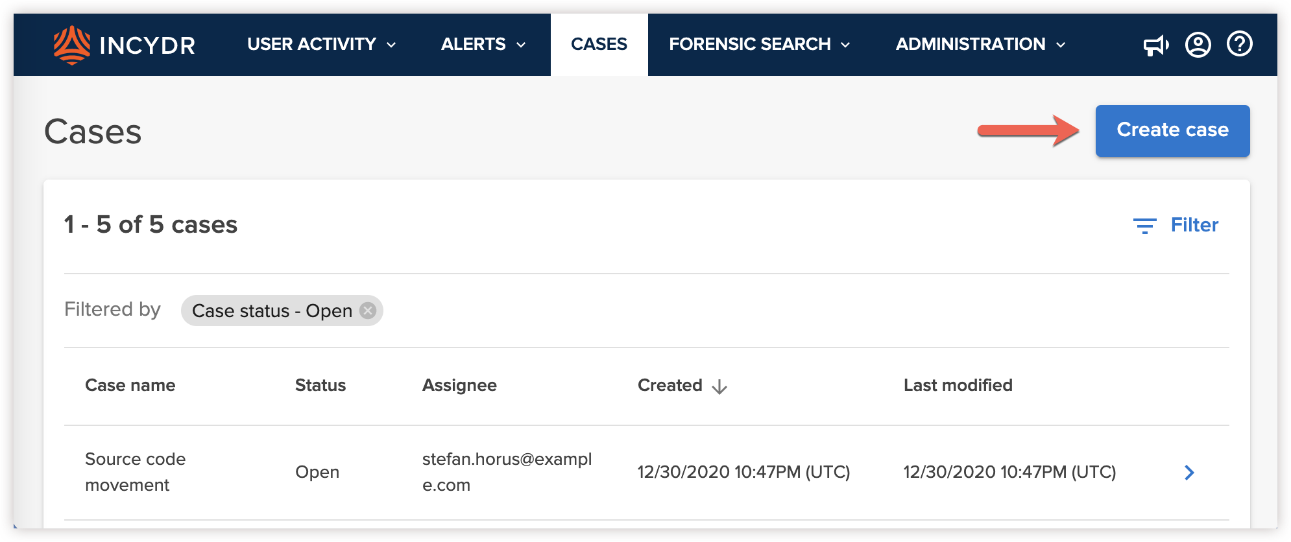This screenshot has height=542, width=1291.
Task: Open the user account profile icon
Action: (1198, 44)
